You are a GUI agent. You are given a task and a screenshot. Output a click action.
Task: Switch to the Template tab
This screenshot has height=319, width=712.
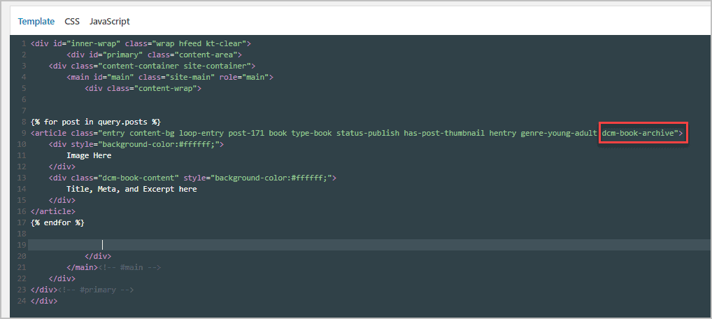click(x=36, y=22)
